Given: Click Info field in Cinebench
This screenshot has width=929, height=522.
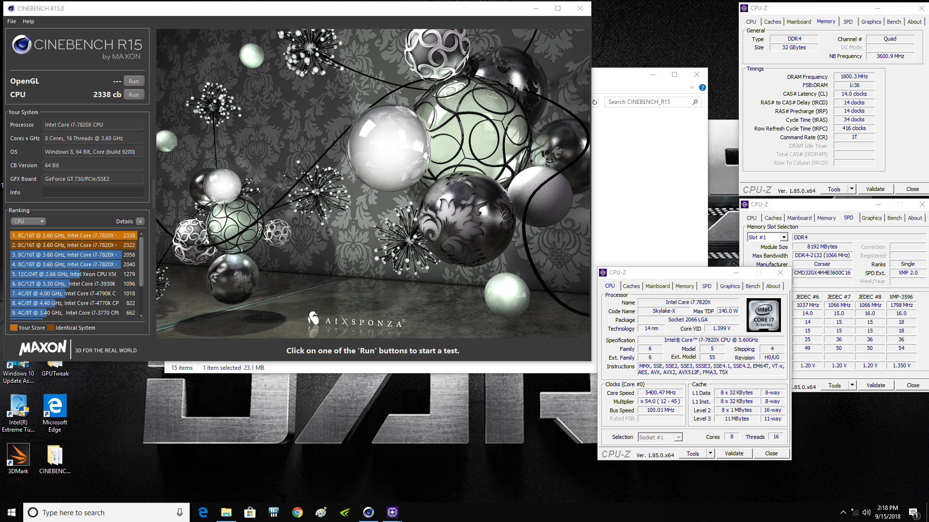Looking at the screenshot, I should tap(93, 192).
